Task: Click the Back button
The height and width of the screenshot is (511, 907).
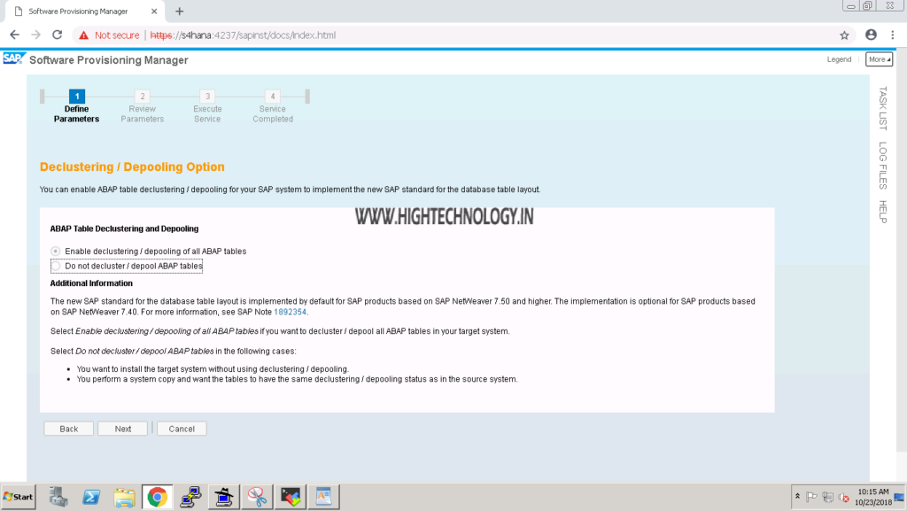Action: pos(69,429)
